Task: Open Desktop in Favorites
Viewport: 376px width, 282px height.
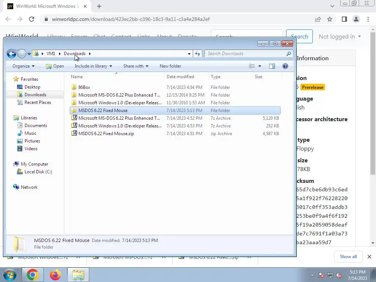Action: coord(32,87)
